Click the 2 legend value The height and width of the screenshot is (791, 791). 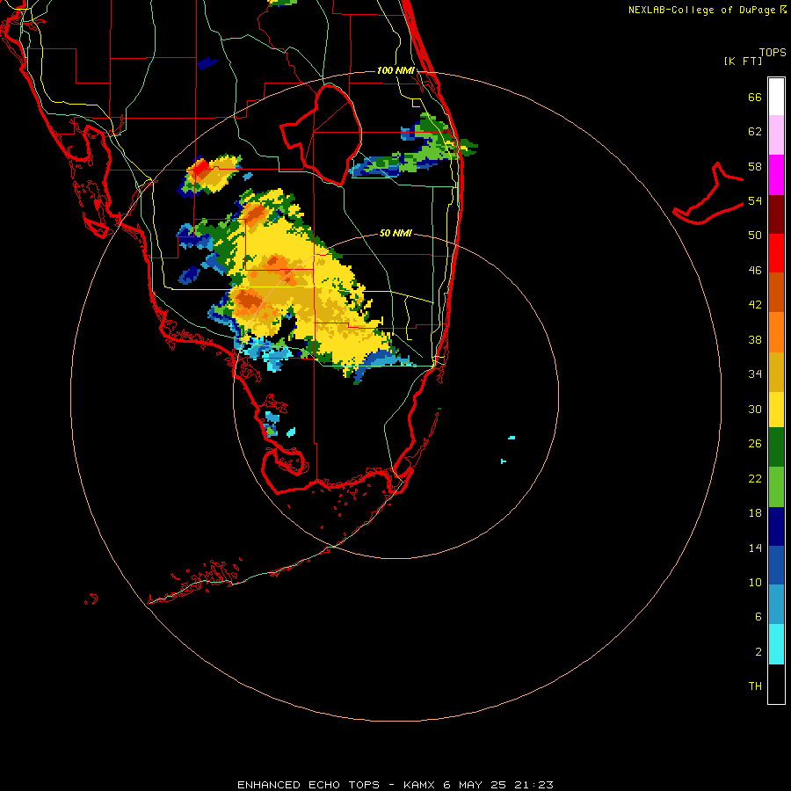point(758,652)
